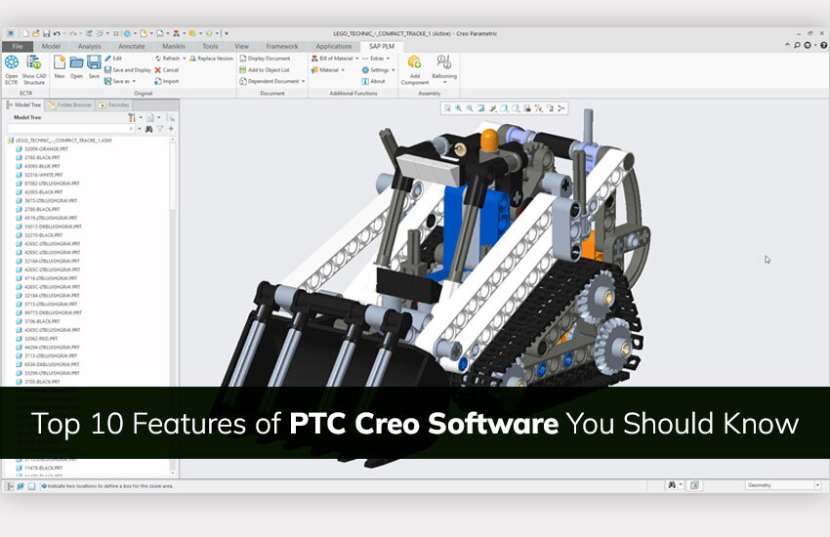This screenshot has width=830, height=537.
Task: Click Add to Object List
Action: click(265, 70)
